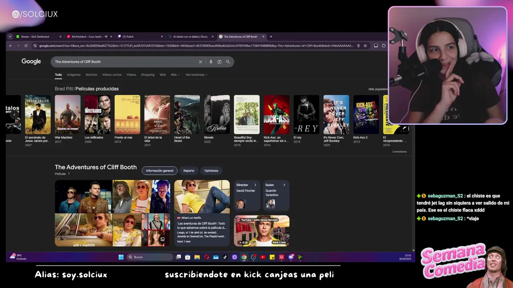
Task: Open Google Lens image search
Action: pos(219,62)
